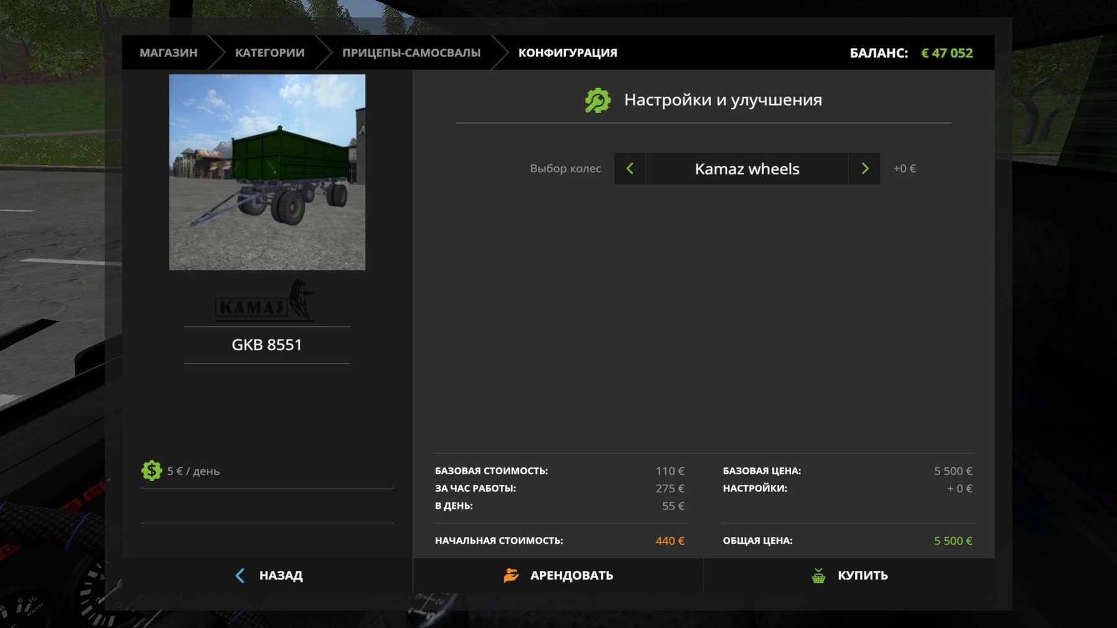Click the GKB 8551 model name
The width and height of the screenshot is (1117, 628).
click(267, 345)
